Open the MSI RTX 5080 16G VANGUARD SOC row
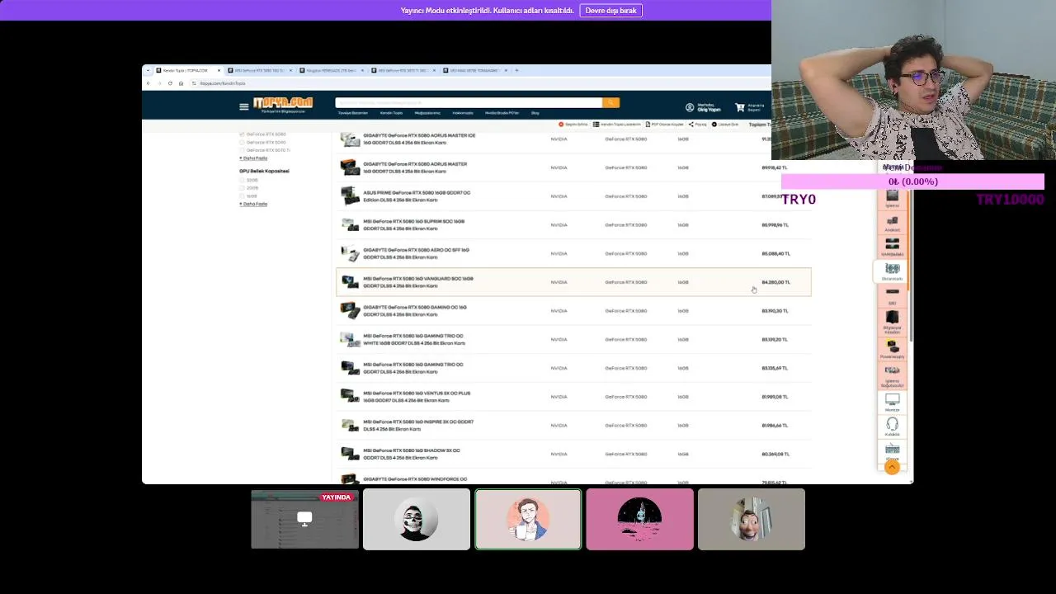This screenshot has height=594, width=1056. (573, 282)
